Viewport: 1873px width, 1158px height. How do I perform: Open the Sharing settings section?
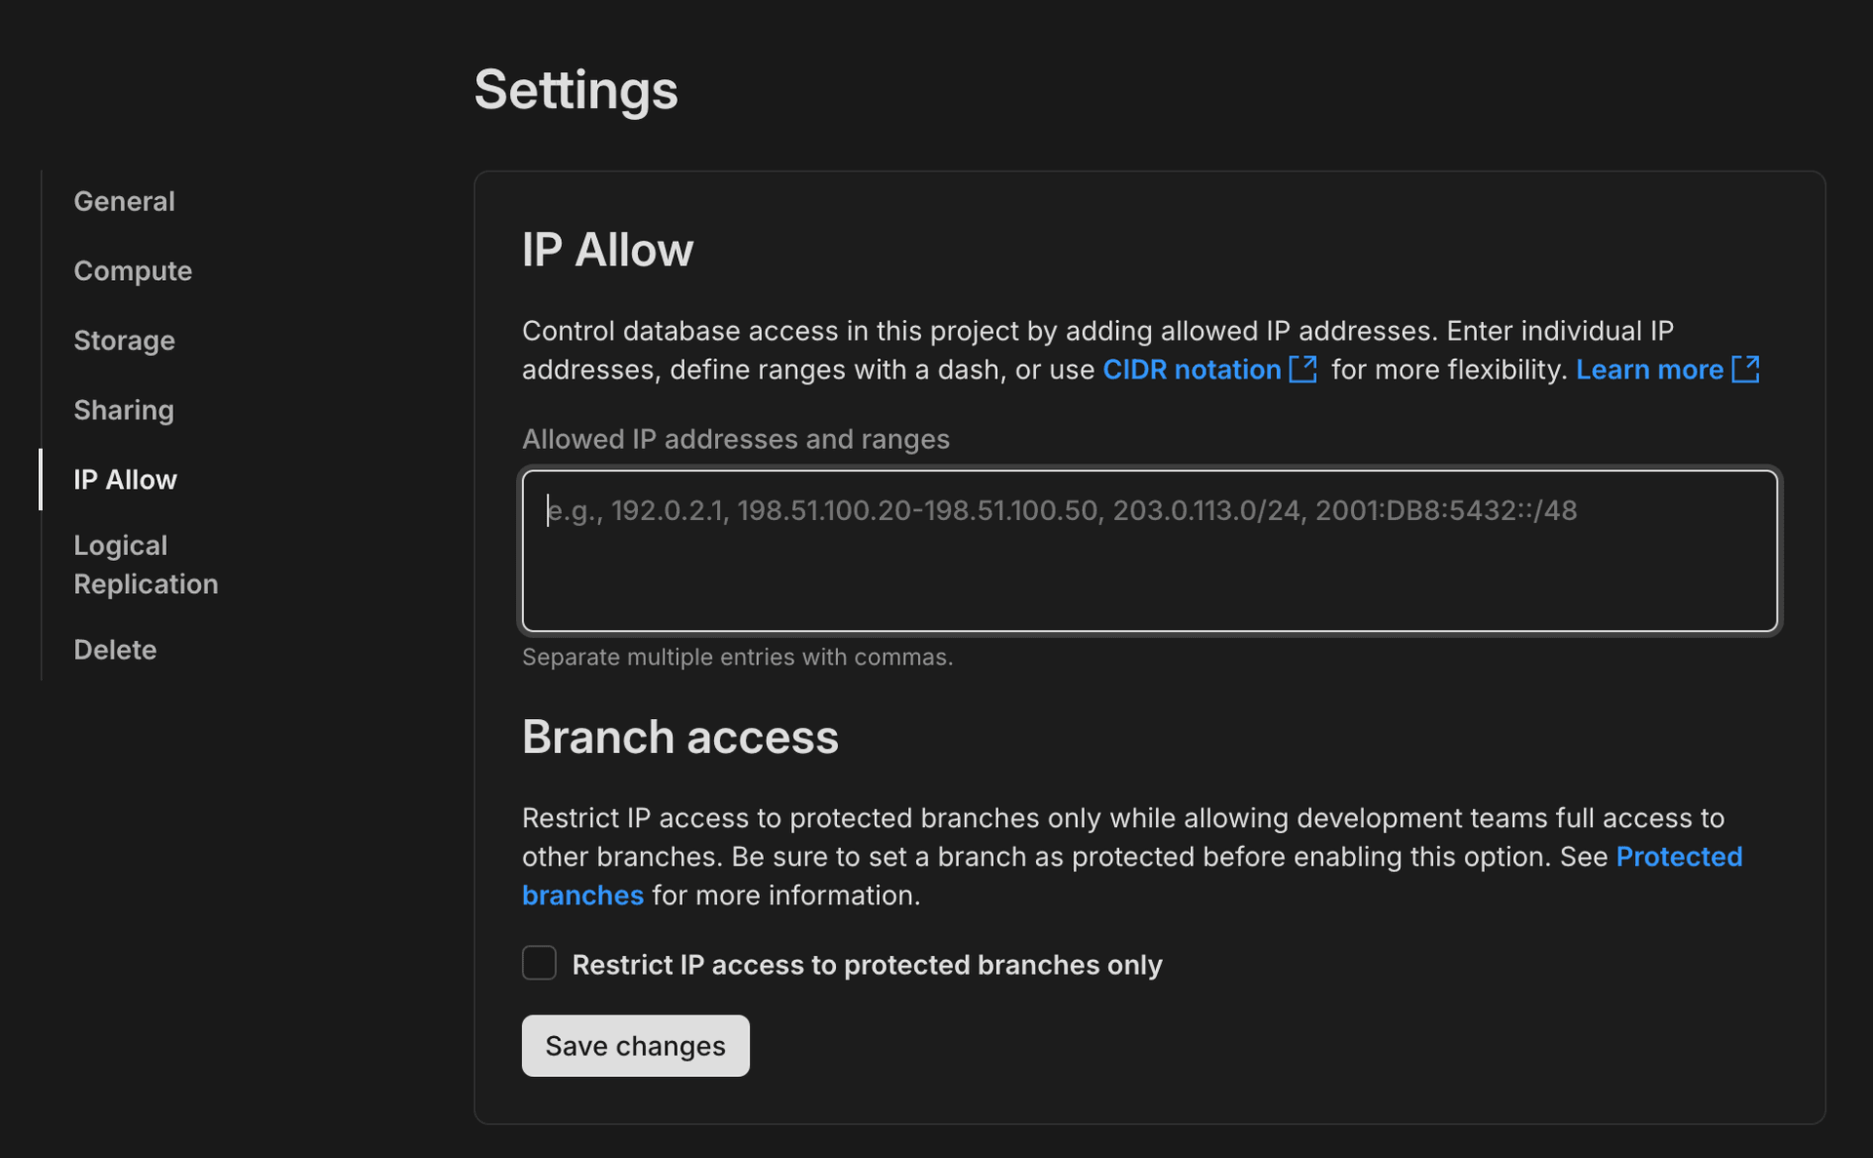(x=124, y=410)
